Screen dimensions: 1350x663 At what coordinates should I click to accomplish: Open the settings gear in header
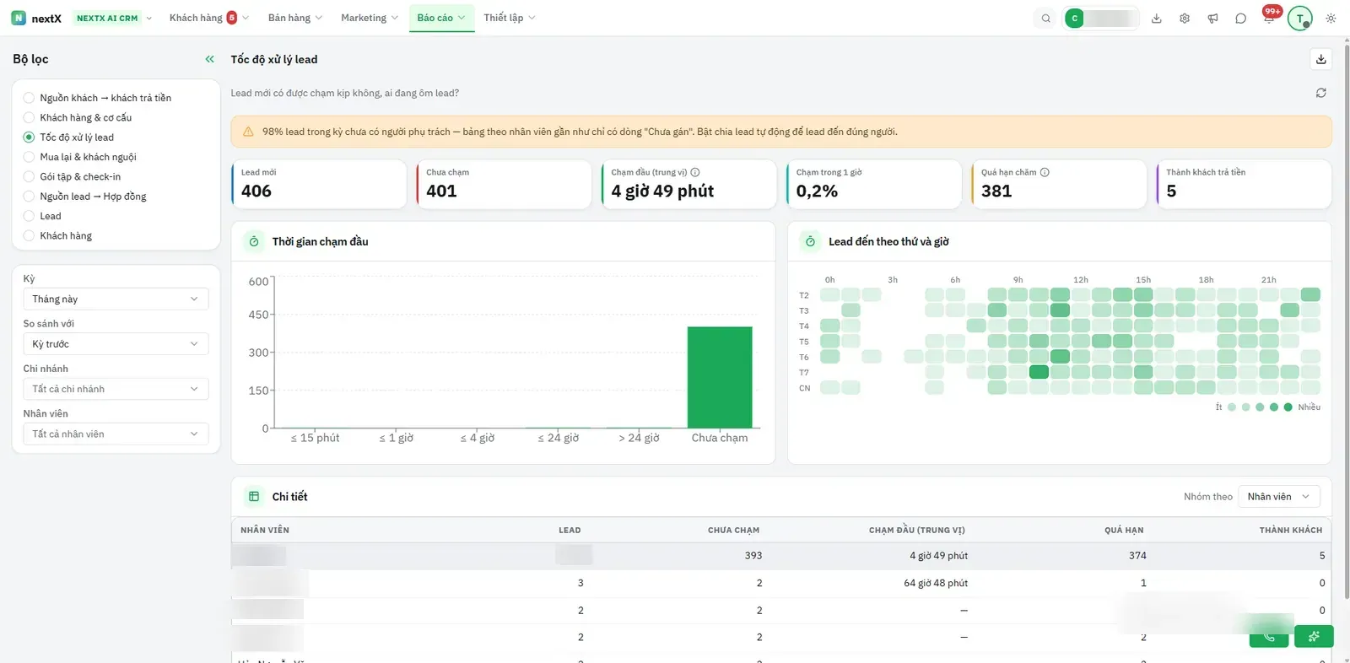[x=1185, y=18]
